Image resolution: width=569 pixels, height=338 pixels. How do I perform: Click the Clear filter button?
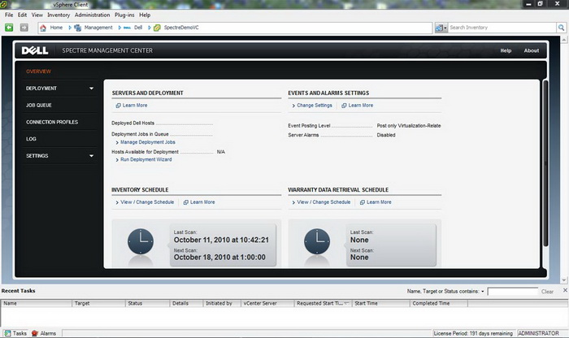tap(547, 292)
